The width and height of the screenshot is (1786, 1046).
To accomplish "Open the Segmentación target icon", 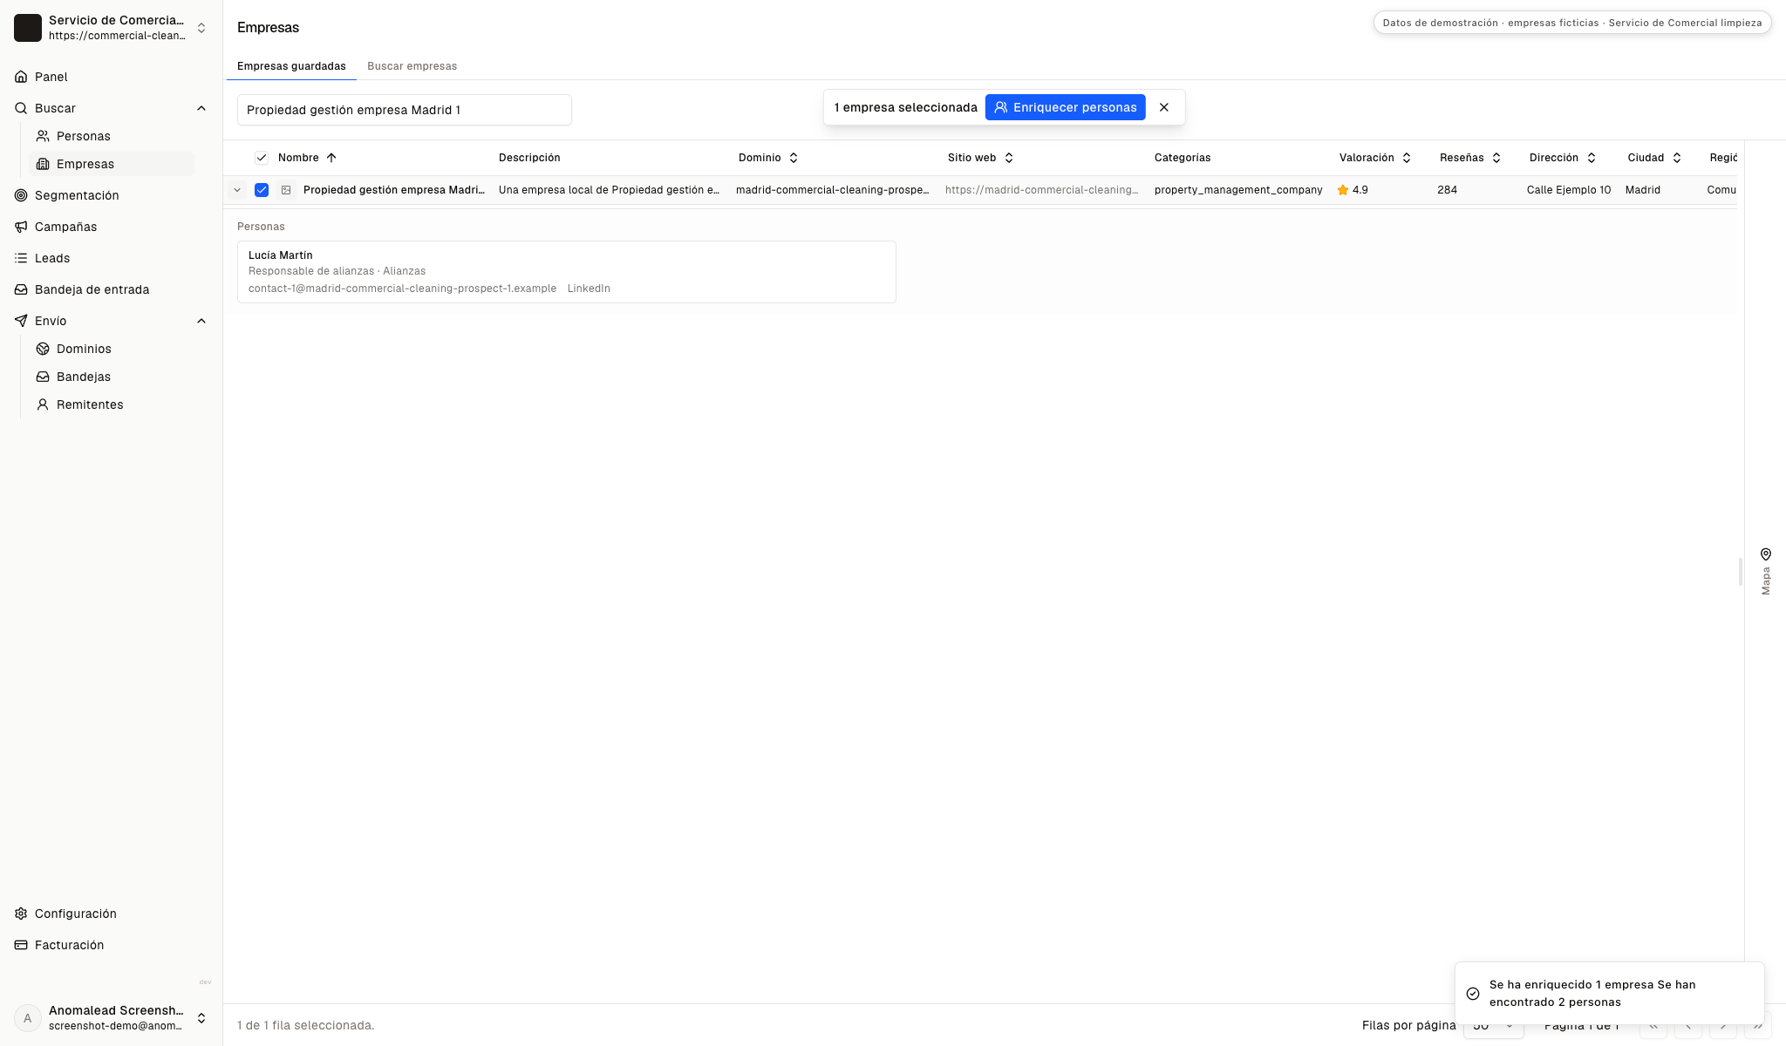I will [21, 195].
